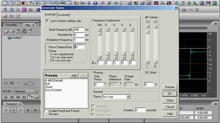
Task: Click the 0:15 time display toolbar icon
Action: pyautogui.click(x=49, y=3)
